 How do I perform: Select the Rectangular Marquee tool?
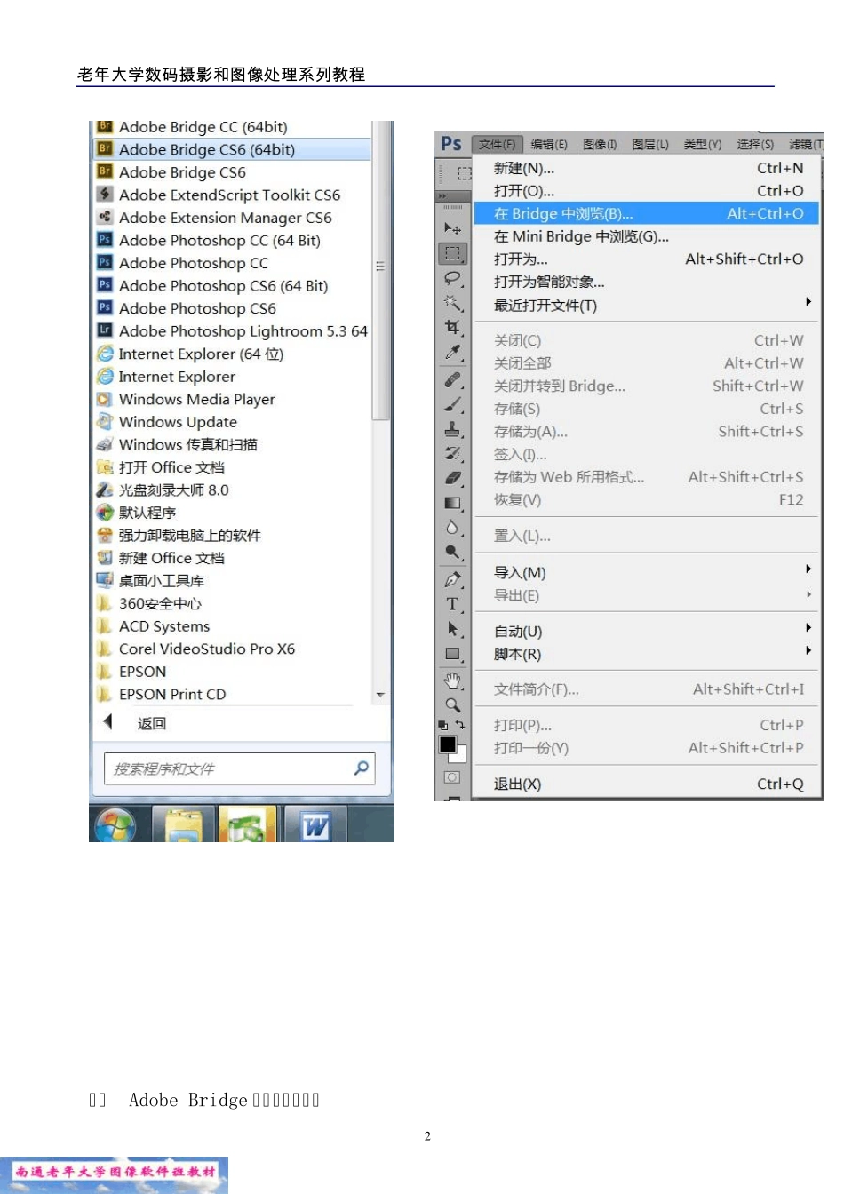[452, 253]
